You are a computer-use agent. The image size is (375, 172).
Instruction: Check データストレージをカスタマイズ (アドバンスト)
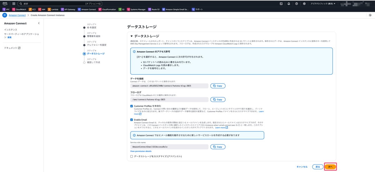click(132, 156)
